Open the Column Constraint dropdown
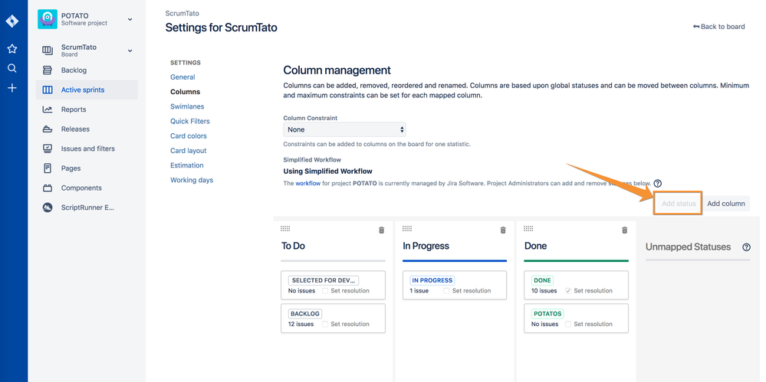Screen dimensions: 766x382 click(344, 130)
